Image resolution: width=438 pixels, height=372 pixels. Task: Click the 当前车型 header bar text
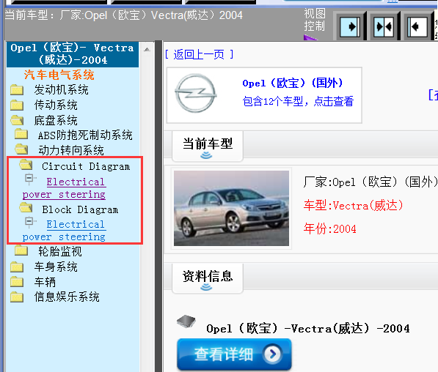(x=124, y=15)
